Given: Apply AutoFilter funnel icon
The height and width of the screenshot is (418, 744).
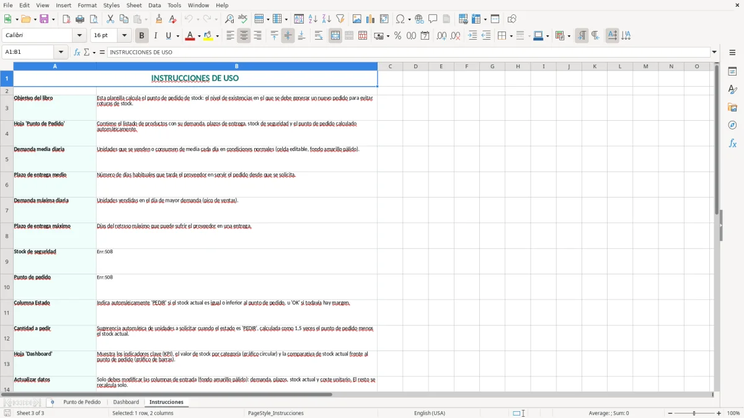Looking at the screenshot, I should pyautogui.click(x=340, y=19).
